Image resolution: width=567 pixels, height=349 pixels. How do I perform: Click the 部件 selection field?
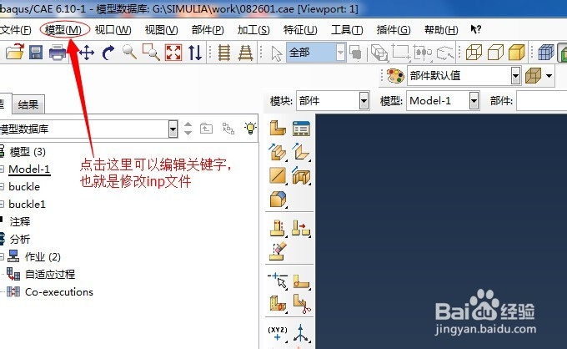pyautogui.click(x=542, y=101)
